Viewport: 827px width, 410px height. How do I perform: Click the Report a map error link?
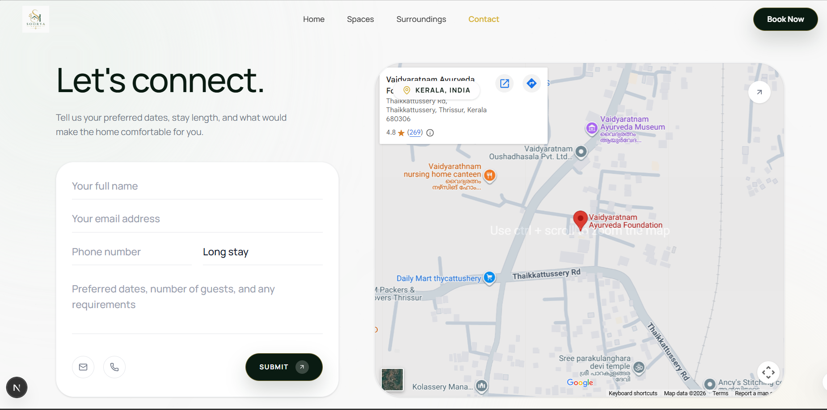point(753,393)
